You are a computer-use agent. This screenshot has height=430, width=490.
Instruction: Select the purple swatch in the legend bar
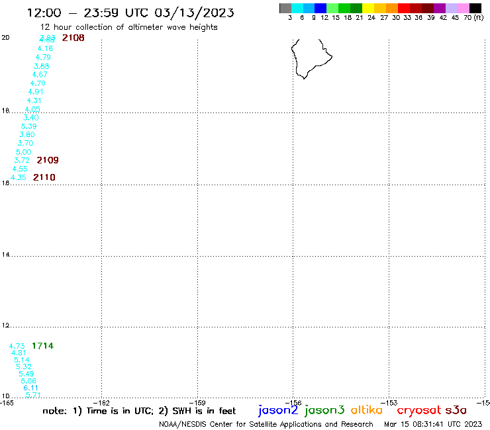[440, 8]
